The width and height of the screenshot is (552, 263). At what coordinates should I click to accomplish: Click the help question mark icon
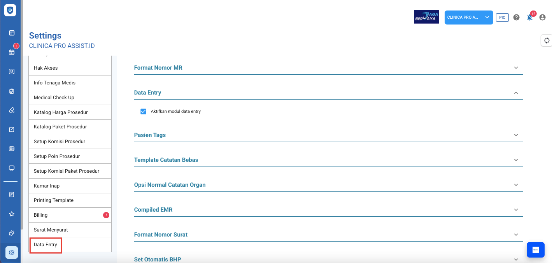click(x=516, y=18)
